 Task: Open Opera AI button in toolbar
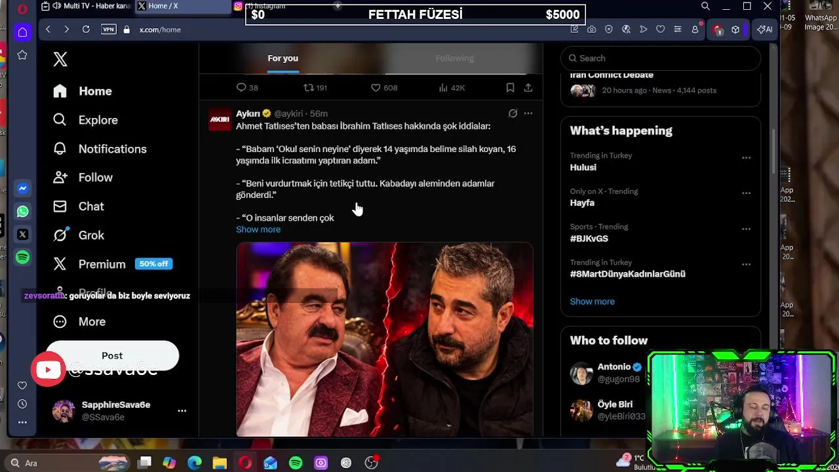[765, 29]
